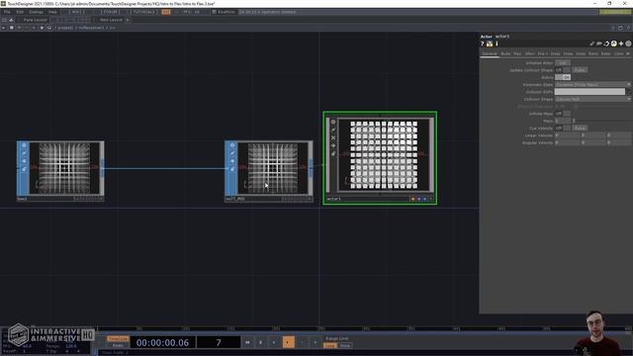Open the operator help question-mark icon
This screenshot has height=356, width=633.
pyautogui.click(x=482, y=44)
